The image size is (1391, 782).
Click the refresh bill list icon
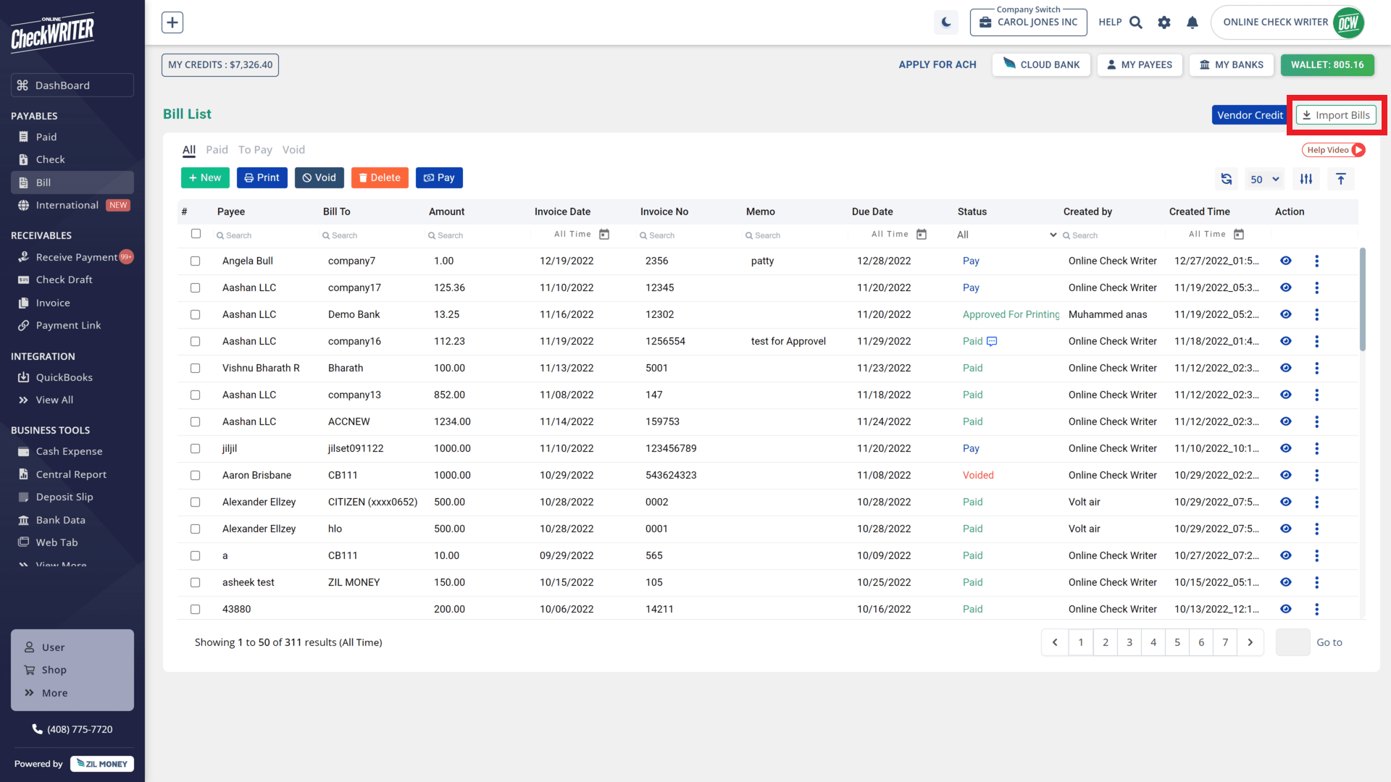1227,179
